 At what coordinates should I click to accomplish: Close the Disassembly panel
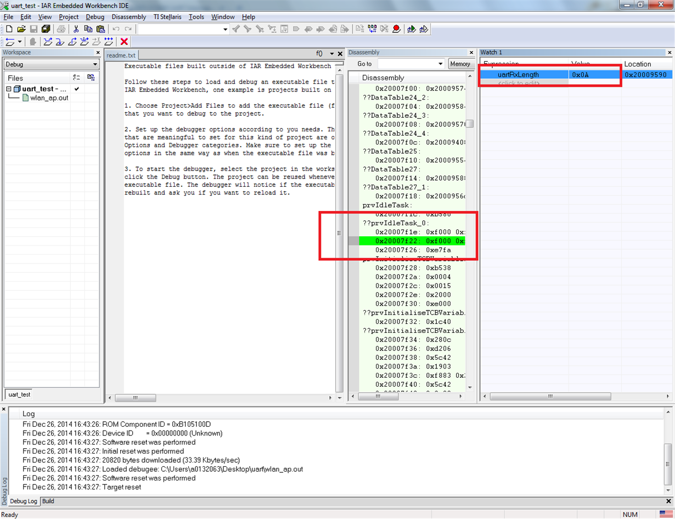[x=471, y=53]
